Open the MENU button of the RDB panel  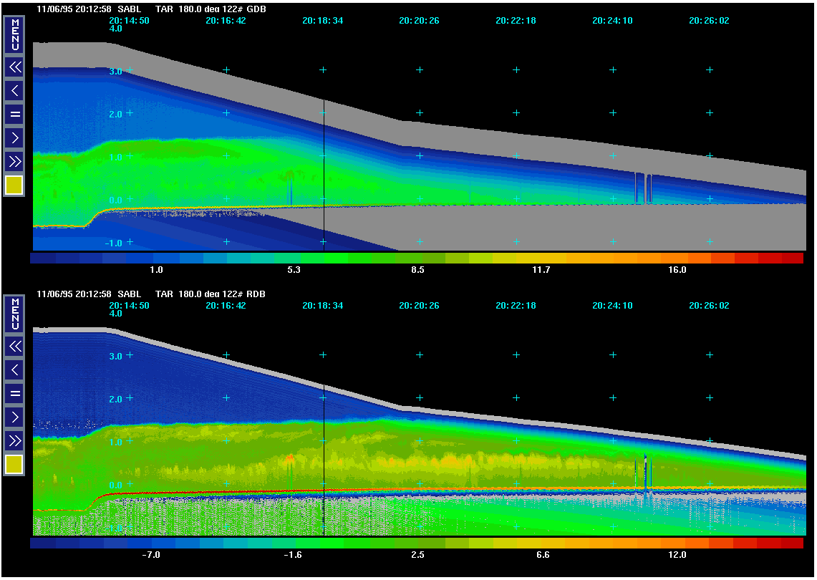(x=14, y=314)
